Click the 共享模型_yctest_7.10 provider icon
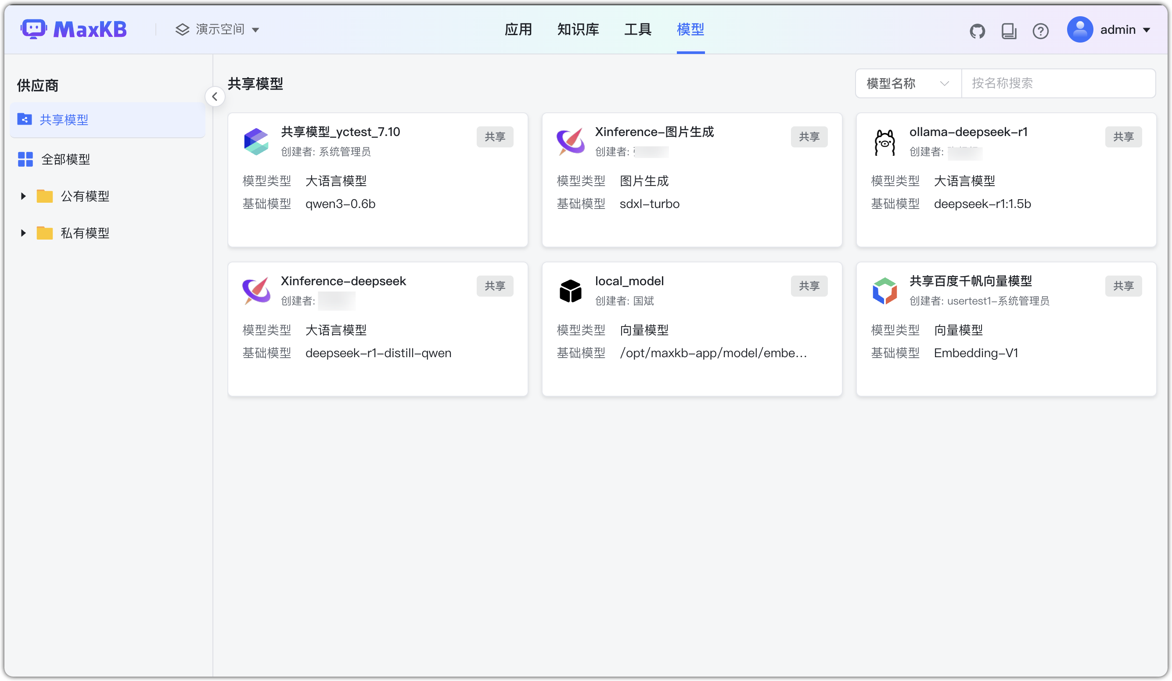Viewport: 1172px width, 681px height. 256,142
